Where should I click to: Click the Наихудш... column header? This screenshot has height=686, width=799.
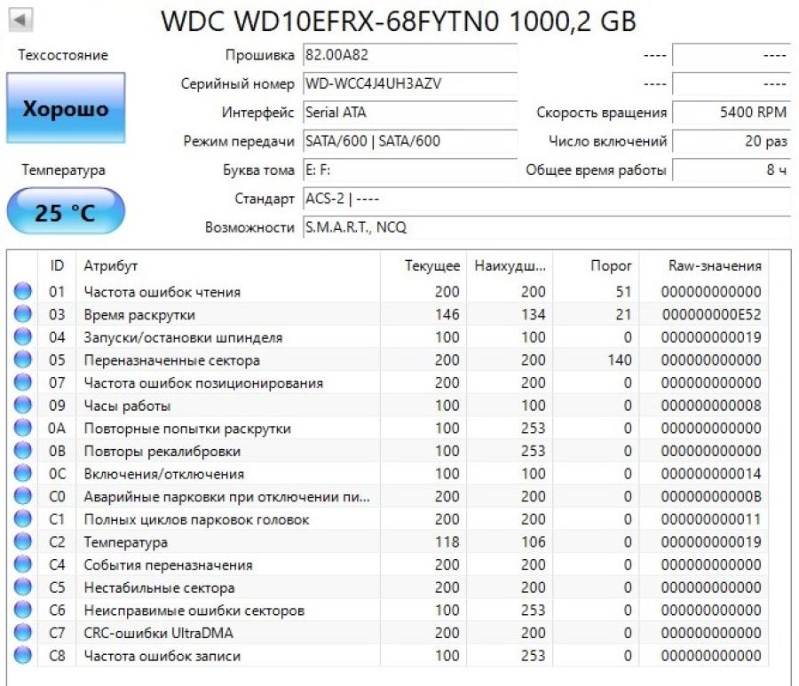(510, 265)
